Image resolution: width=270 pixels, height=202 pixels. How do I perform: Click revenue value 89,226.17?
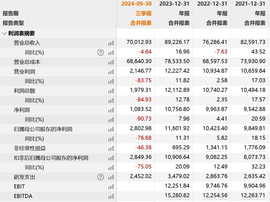[177, 42]
